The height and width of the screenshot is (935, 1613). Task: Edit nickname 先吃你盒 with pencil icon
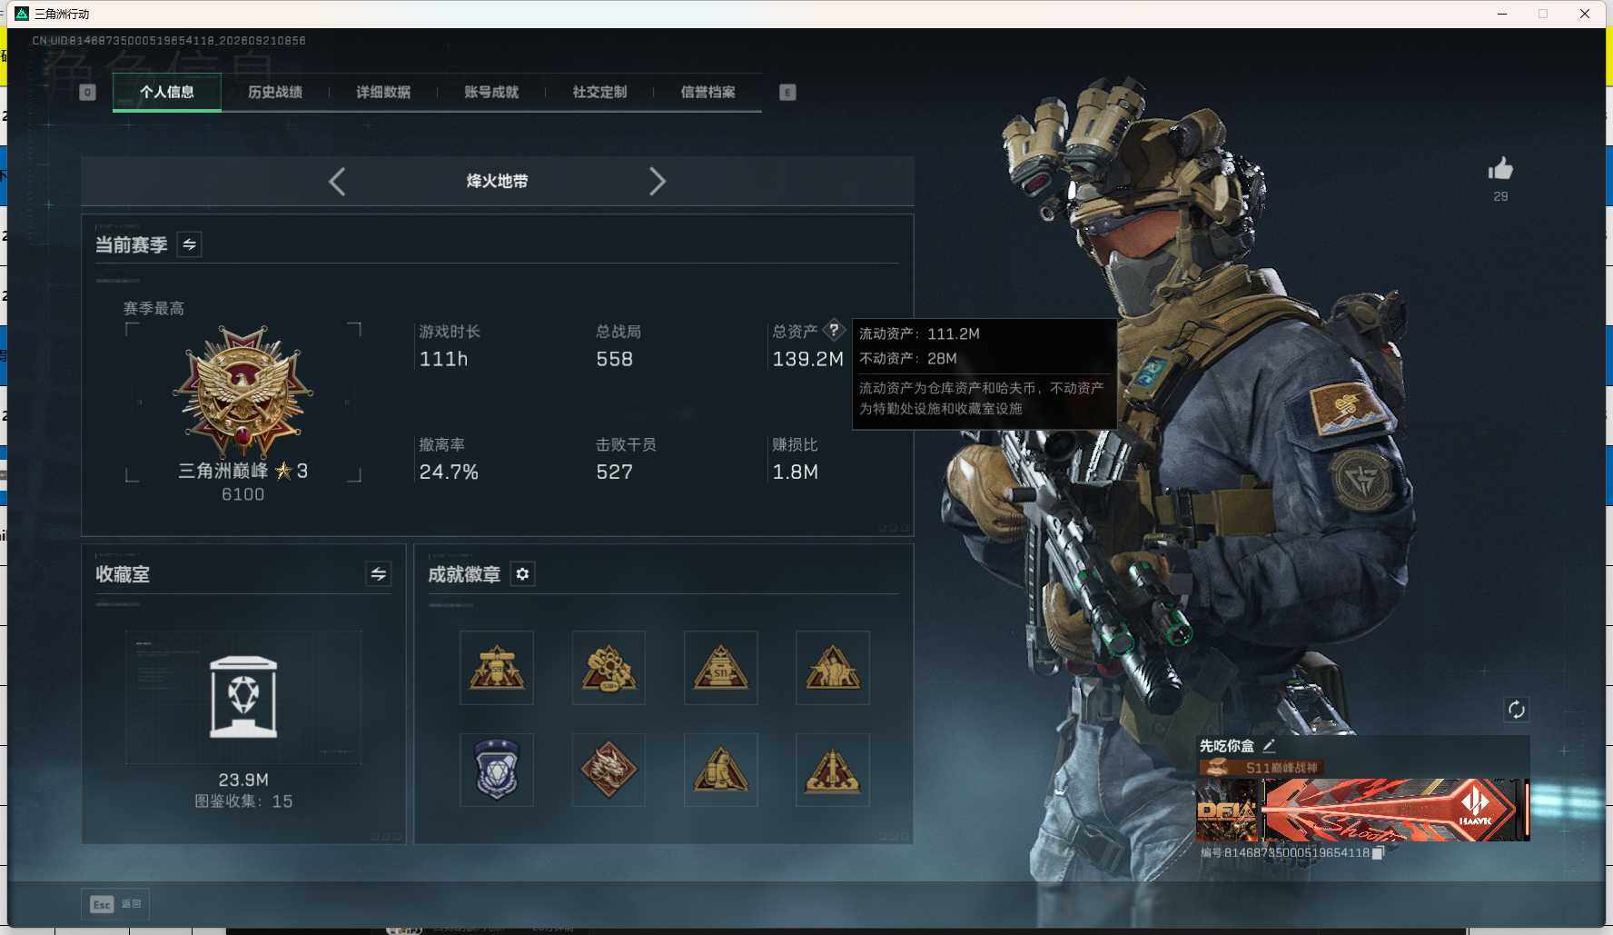(x=1269, y=745)
